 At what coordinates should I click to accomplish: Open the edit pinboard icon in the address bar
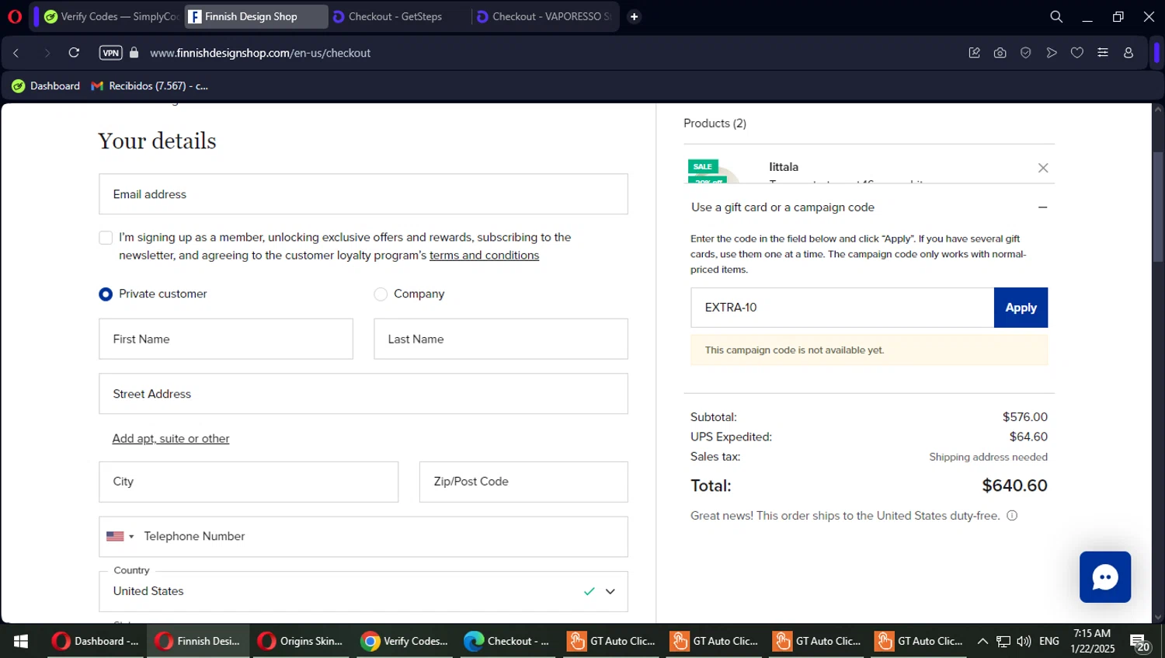(x=974, y=53)
